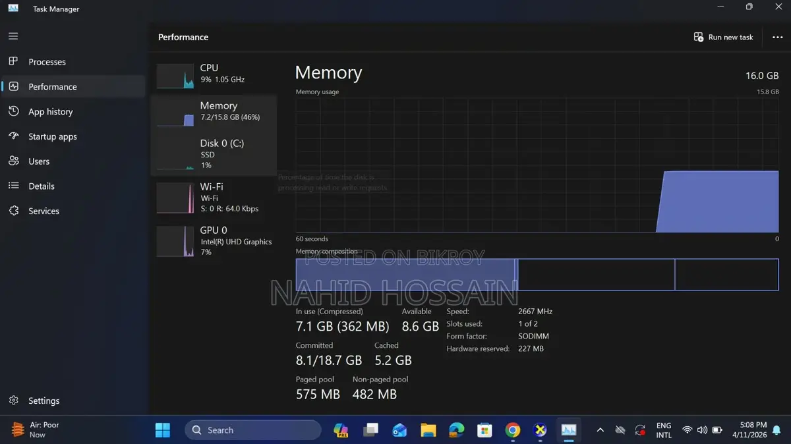
Task: Click the SODIMM form factor value
Action: pyautogui.click(x=533, y=336)
